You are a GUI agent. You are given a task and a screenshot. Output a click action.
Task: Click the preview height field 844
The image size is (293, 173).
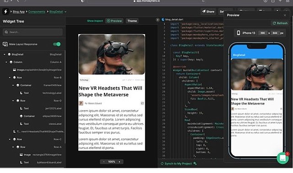pos(275,33)
